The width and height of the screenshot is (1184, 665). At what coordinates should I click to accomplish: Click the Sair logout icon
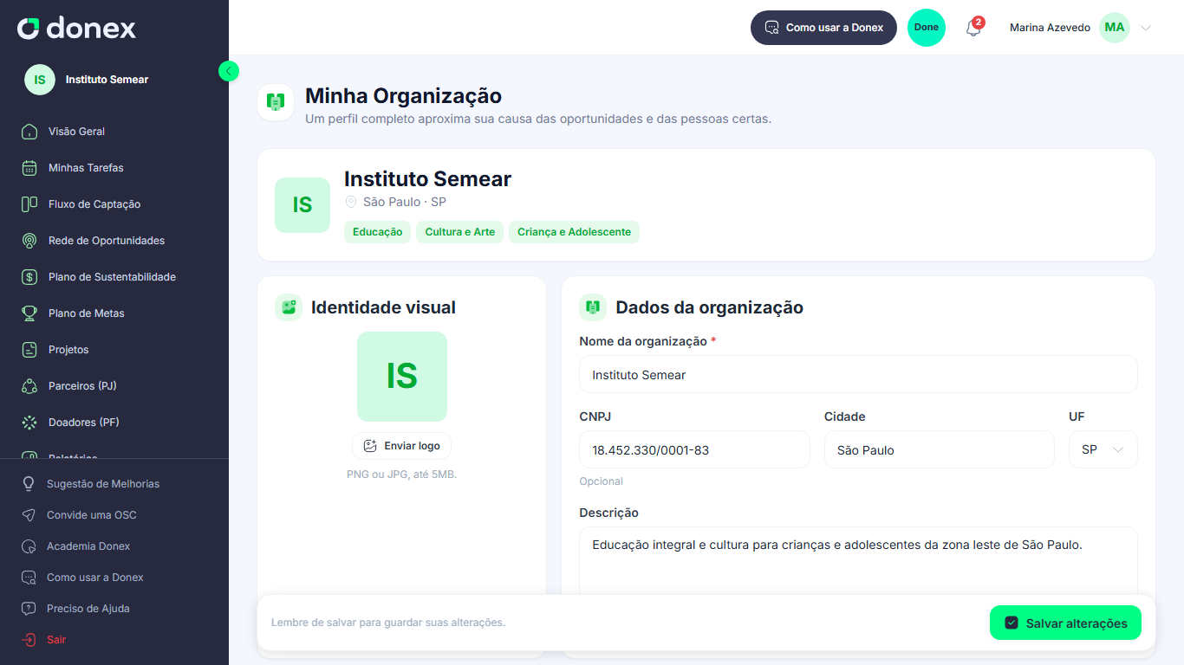[x=29, y=640]
